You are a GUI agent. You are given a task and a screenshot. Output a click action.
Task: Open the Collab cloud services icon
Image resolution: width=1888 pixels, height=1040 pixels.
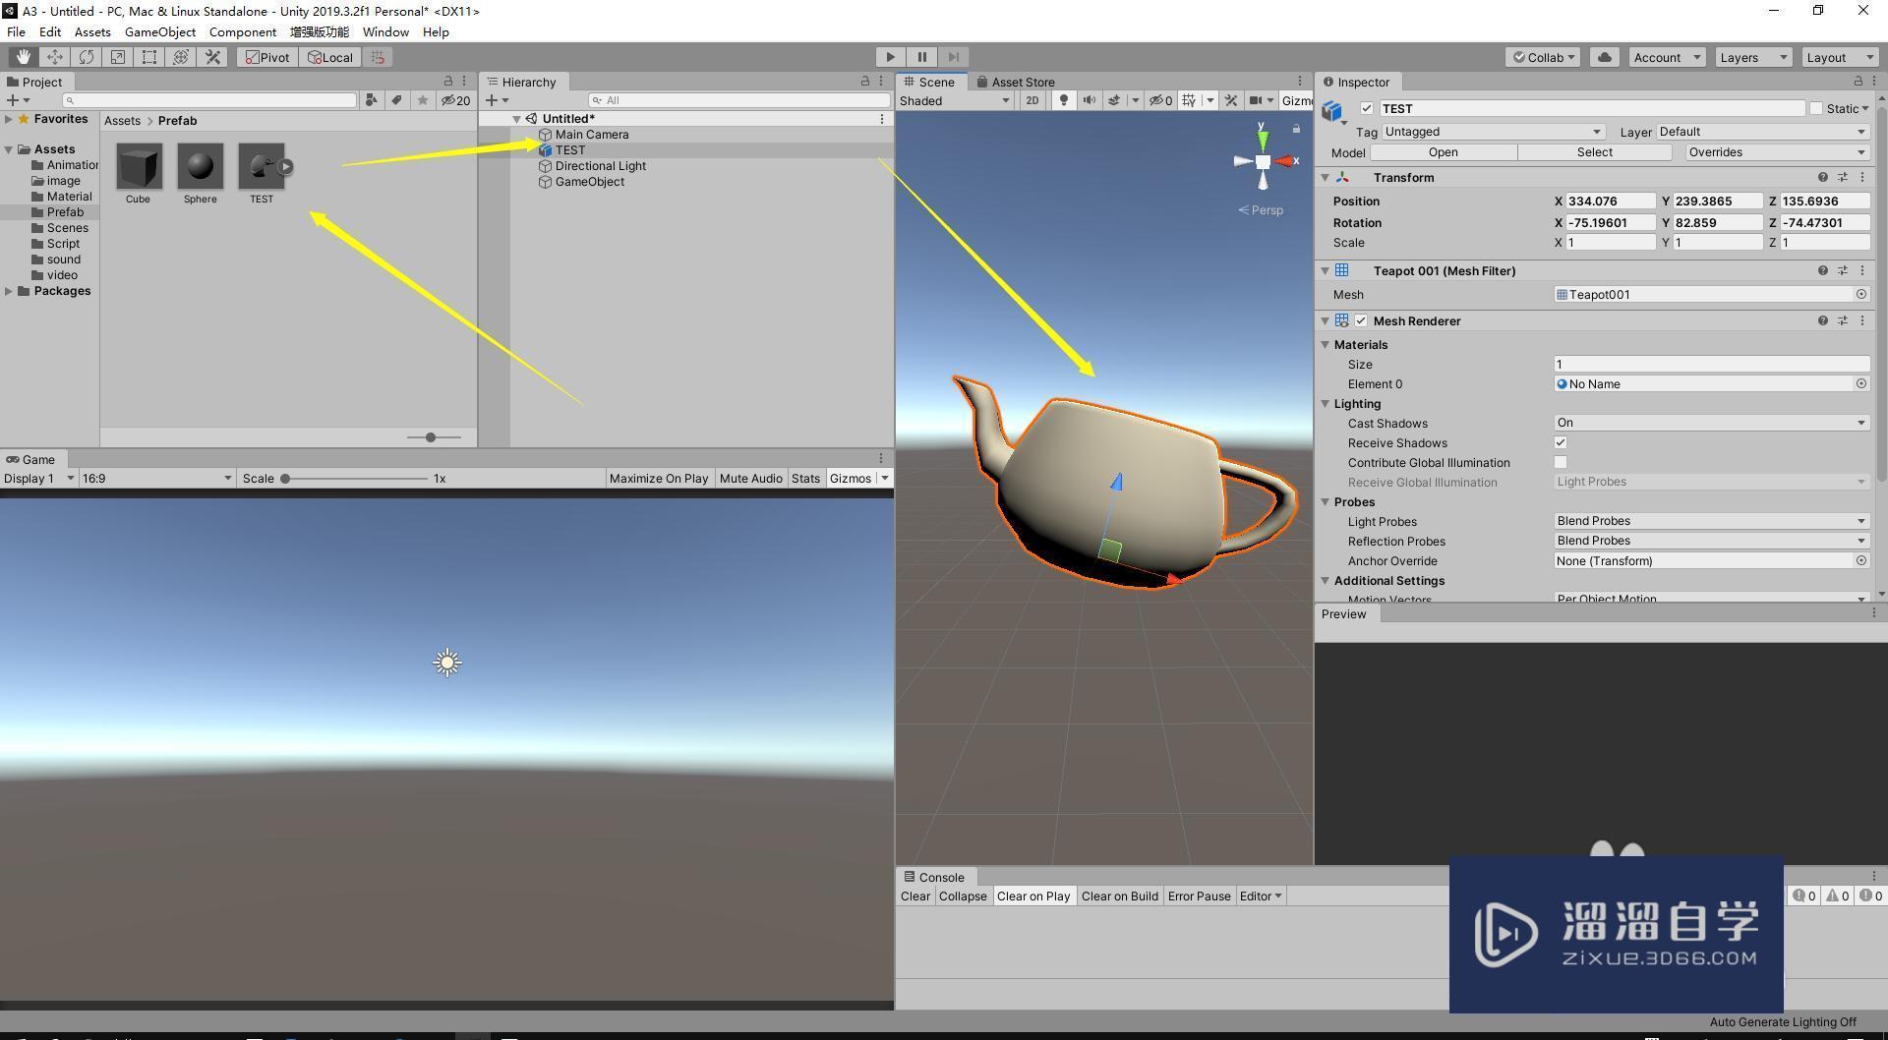[1604, 56]
